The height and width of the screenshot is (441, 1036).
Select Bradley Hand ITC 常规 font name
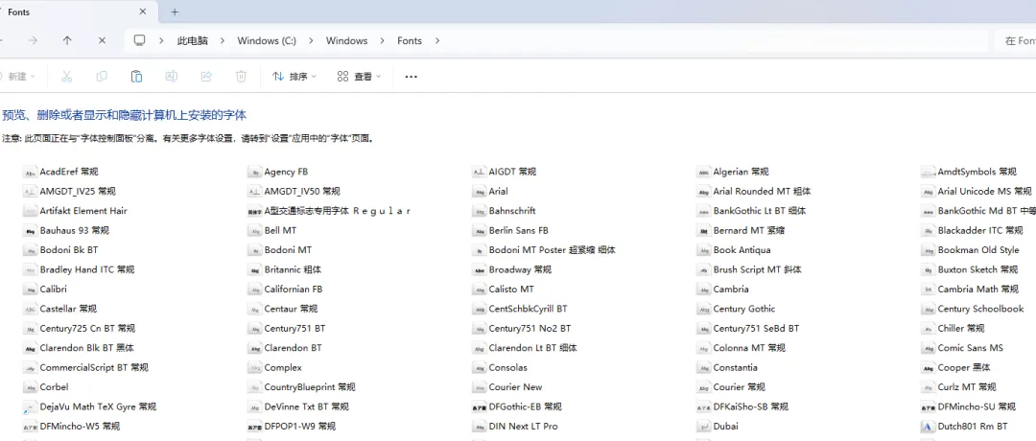point(86,269)
